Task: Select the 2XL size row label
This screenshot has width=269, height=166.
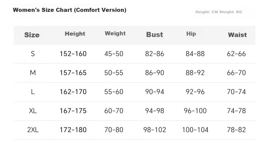Action: coord(33,130)
